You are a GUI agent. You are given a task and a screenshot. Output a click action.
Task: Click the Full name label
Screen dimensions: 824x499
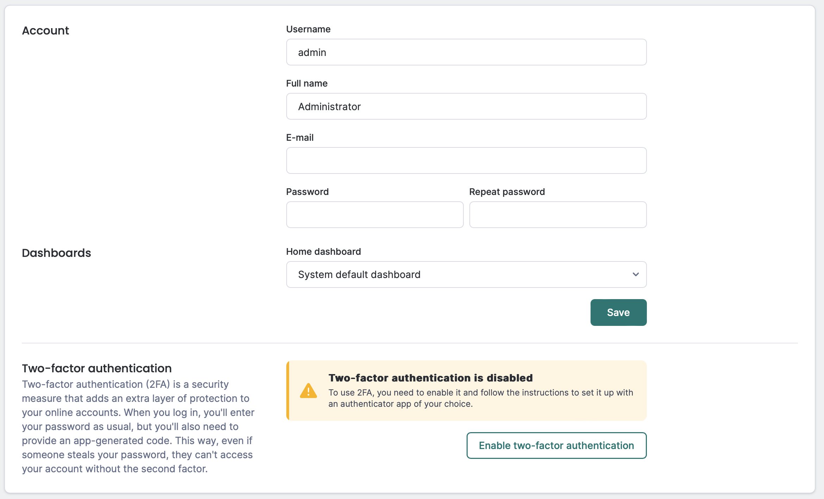point(307,83)
